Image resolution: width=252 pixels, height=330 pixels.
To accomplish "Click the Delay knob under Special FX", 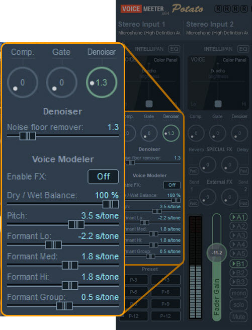I will point(229,165).
